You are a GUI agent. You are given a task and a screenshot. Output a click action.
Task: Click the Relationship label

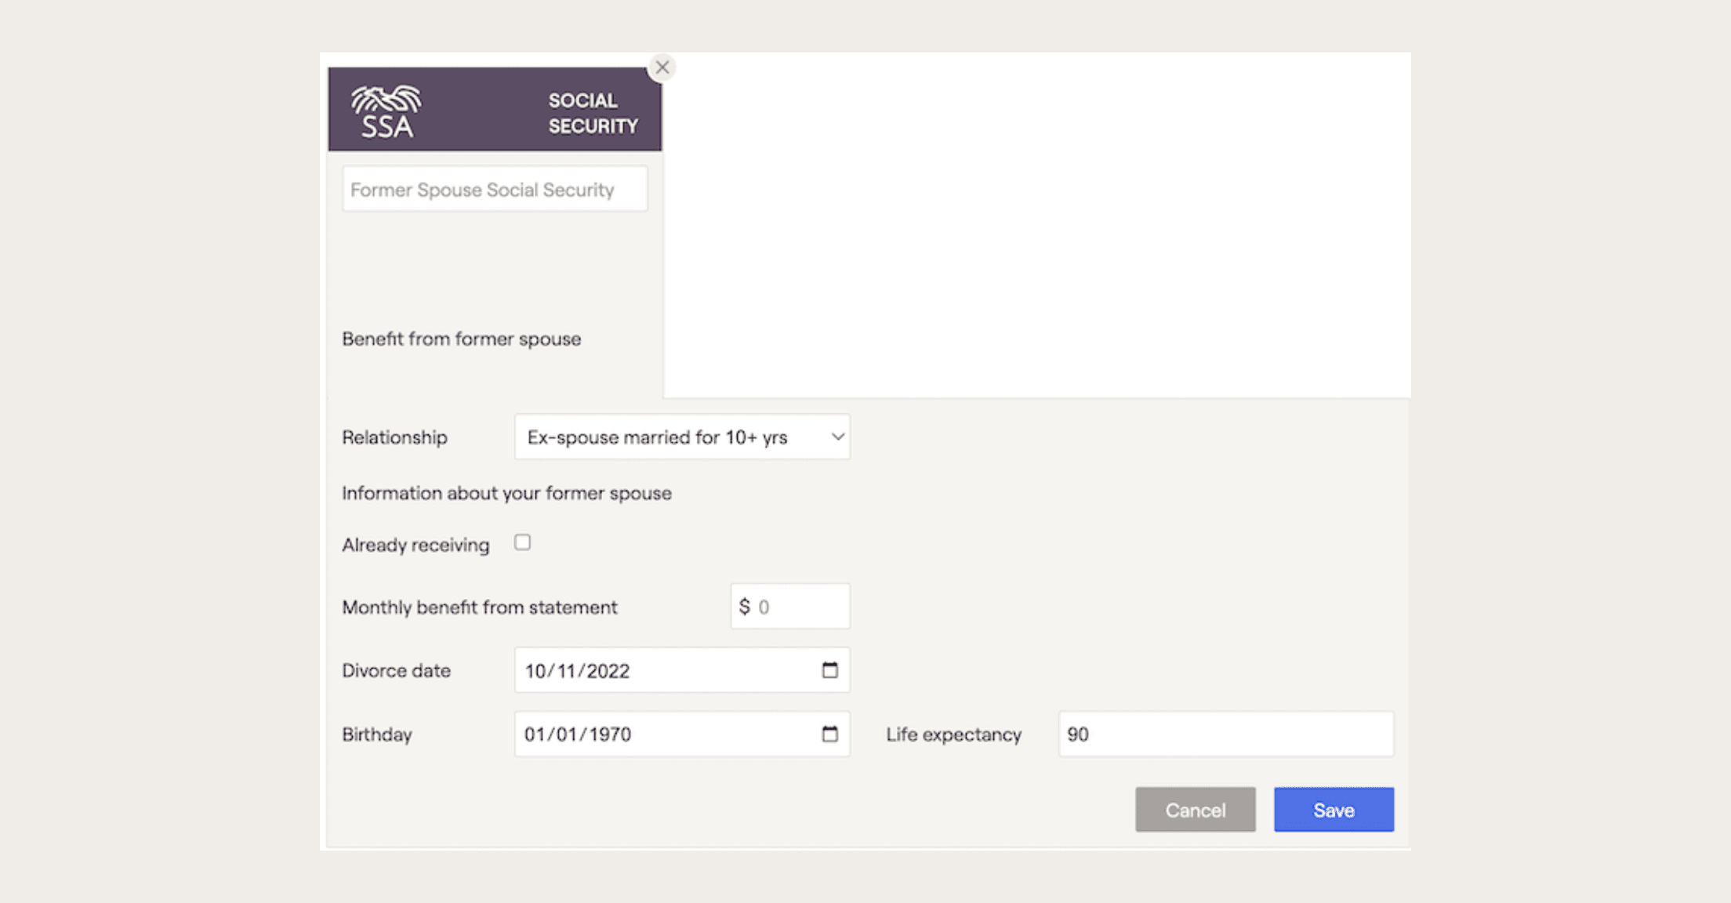(394, 437)
